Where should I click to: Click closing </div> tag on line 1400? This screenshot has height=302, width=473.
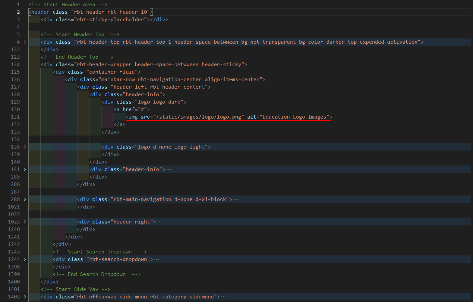[x=50, y=282]
